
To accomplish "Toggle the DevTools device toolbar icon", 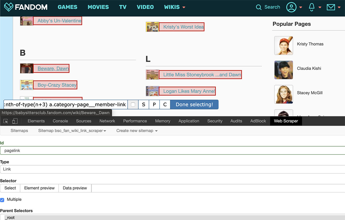I will 15,121.
